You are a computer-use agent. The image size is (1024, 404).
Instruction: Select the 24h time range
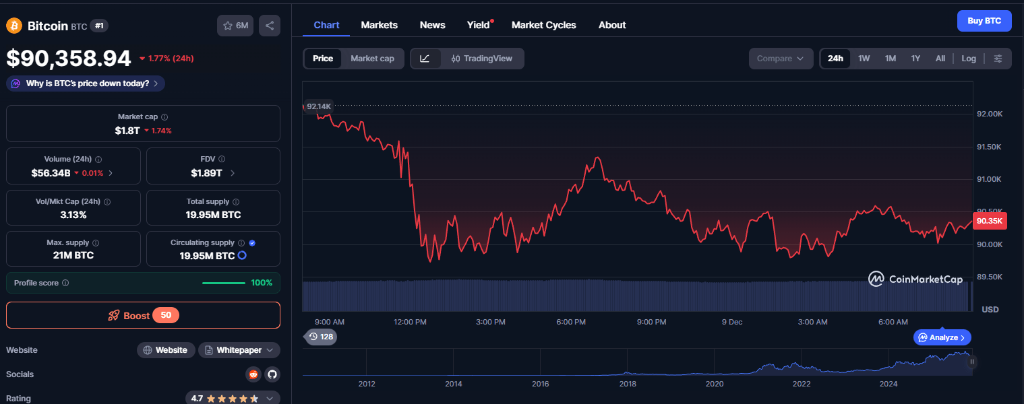[x=835, y=59]
